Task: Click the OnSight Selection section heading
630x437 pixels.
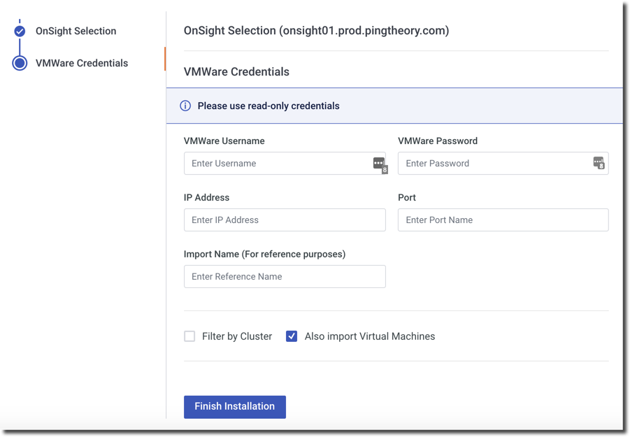Action: (316, 31)
